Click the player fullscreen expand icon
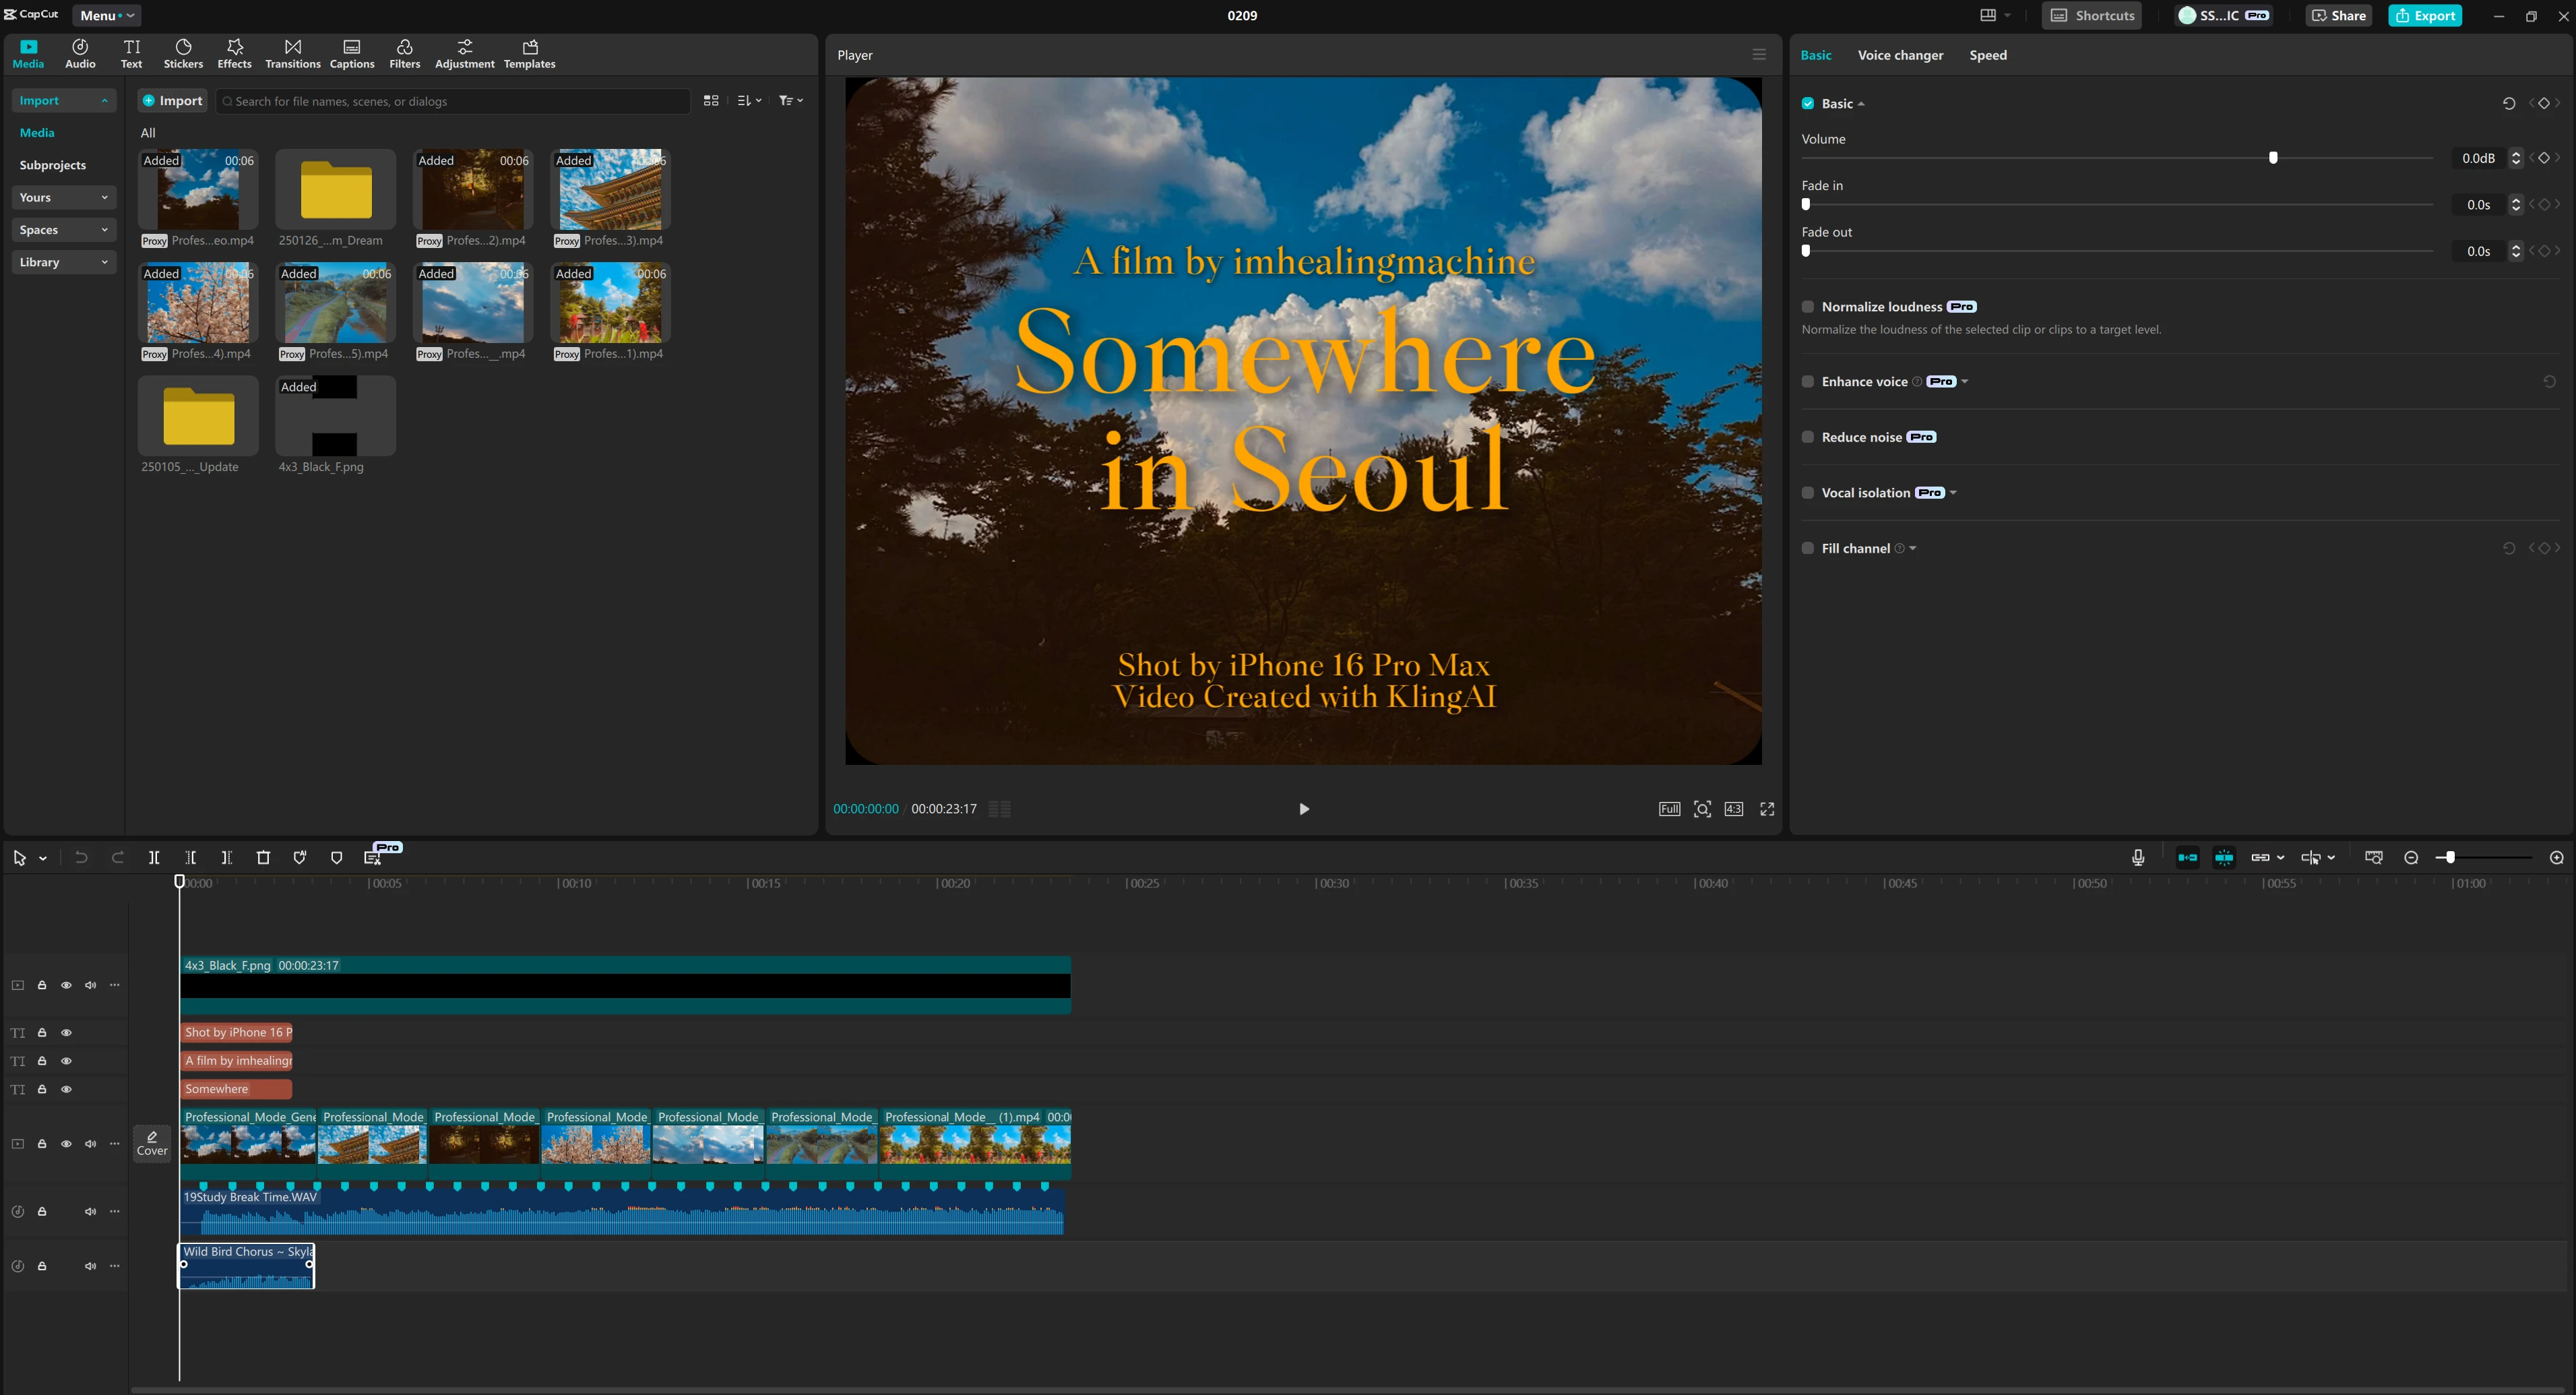2576x1395 pixels. coord(1767,809)
